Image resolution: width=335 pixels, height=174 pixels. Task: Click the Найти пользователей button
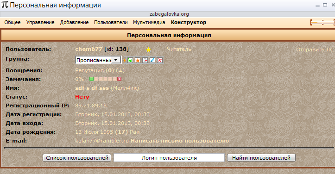point(261,158)
